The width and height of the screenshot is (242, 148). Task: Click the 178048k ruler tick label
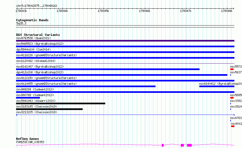(227, 11)
